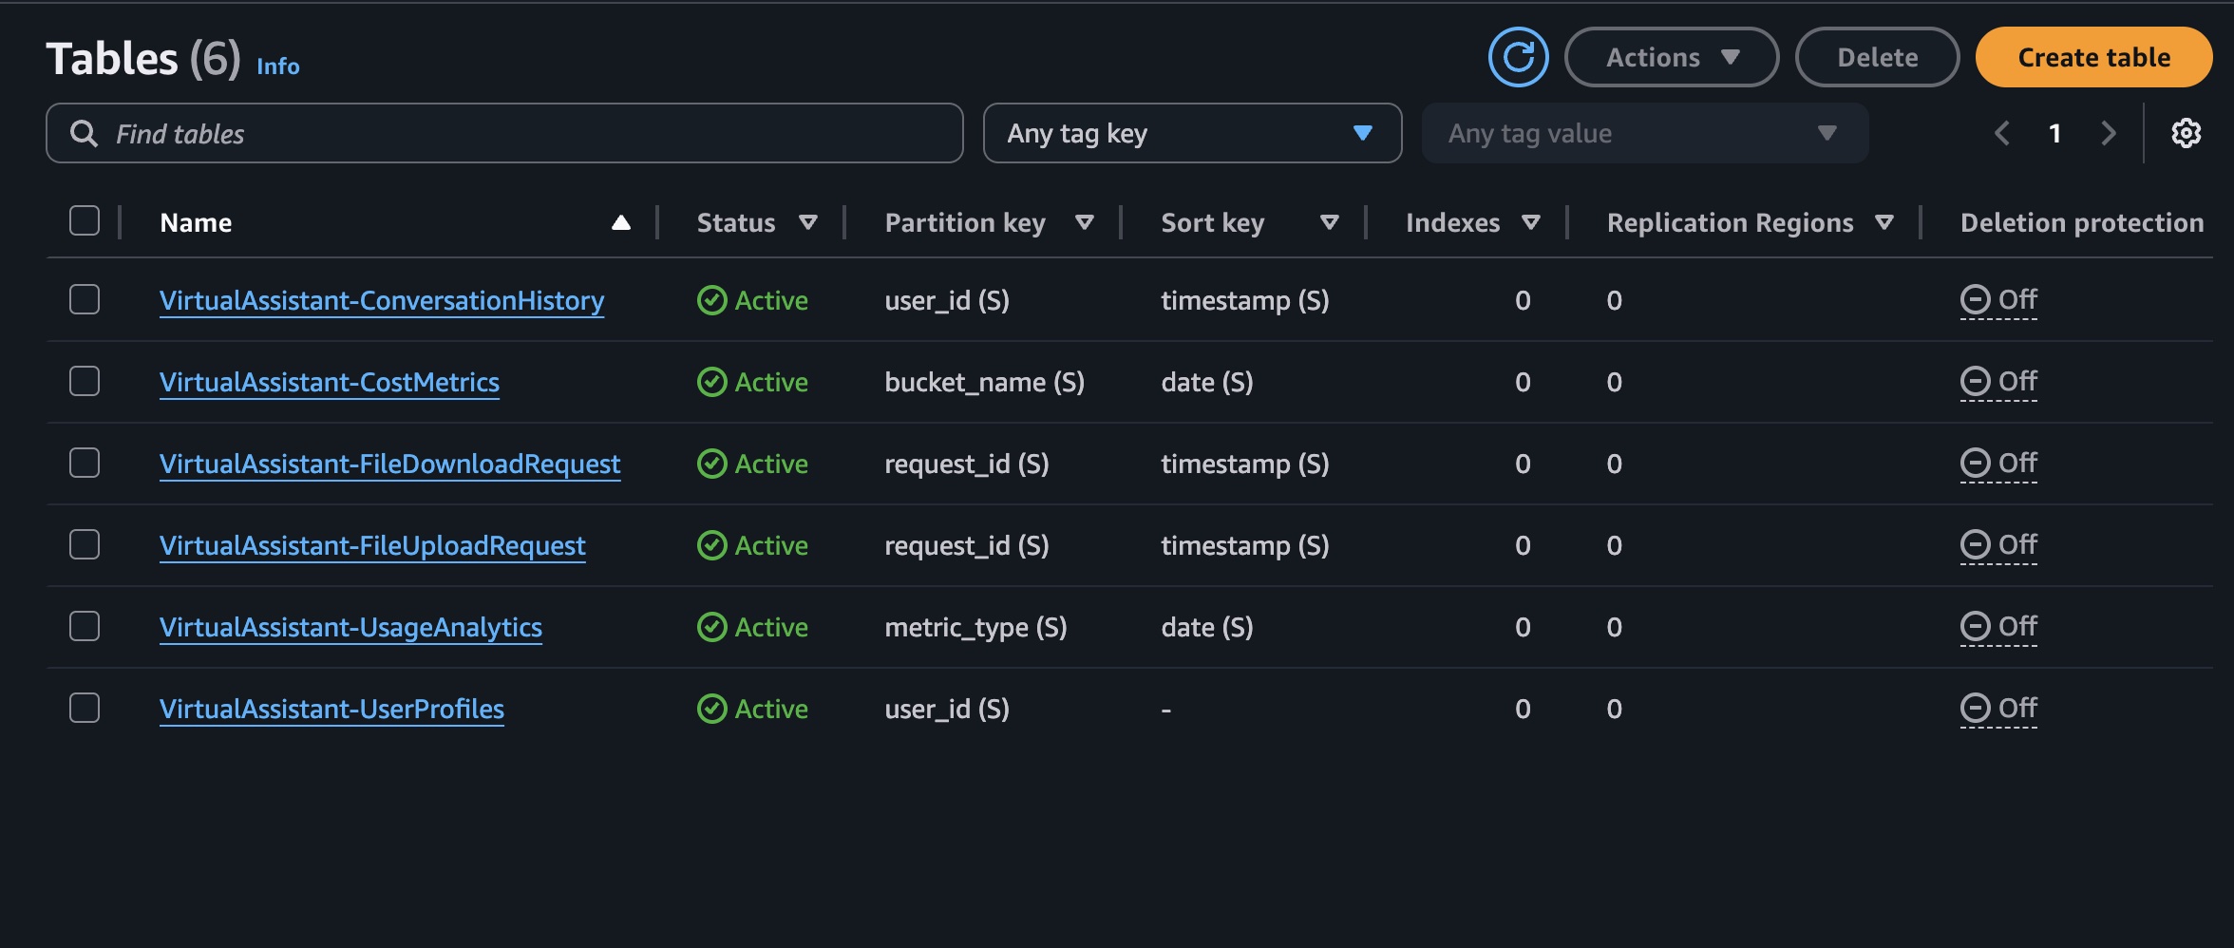The width and height of the screenshot is (2234, 948).
Task: Click the refresh tables icon
Action: point(1518,57)
